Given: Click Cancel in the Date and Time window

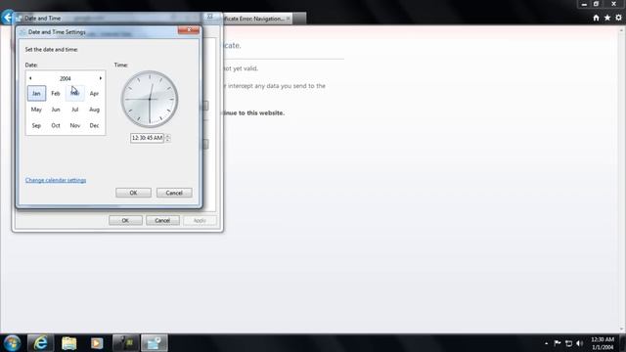Looking at the screenshot, I should click(x=162, y=220).
